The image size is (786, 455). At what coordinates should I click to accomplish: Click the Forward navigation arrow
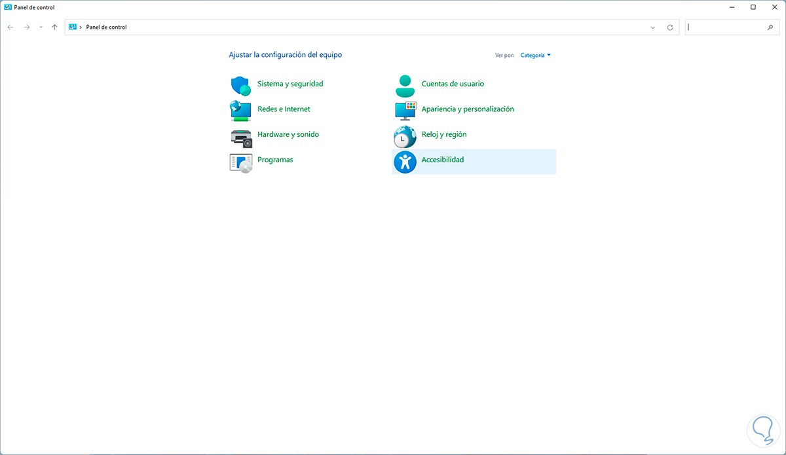point(27,27)
